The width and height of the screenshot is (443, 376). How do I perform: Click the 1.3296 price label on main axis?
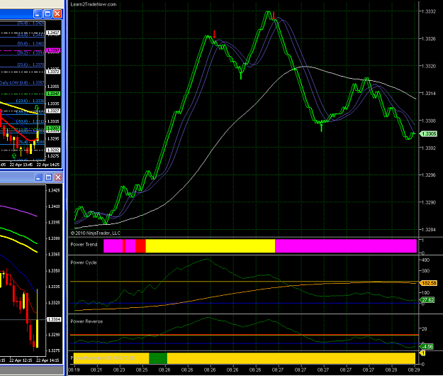coord(429,175)
